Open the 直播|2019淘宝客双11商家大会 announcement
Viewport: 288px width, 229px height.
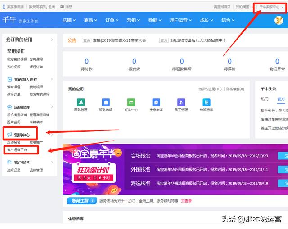tap(119, 40)
